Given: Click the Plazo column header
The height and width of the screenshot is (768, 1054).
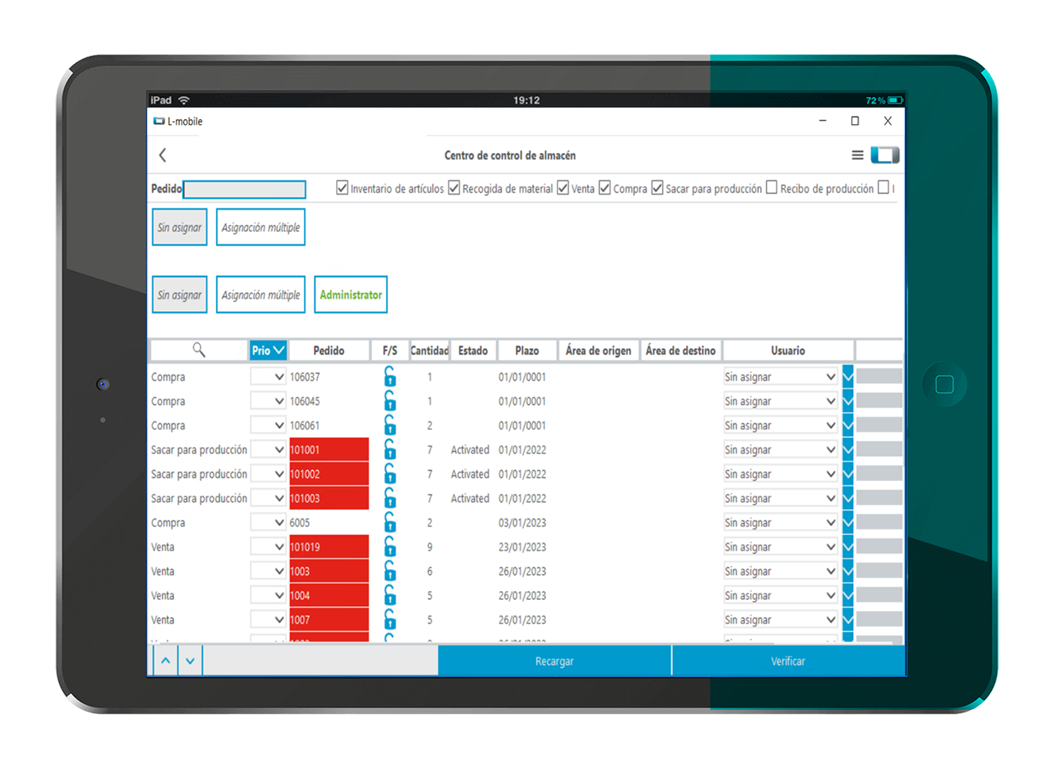Looking at the screenshot, I should pyautogui.click(x=527, y=351).
